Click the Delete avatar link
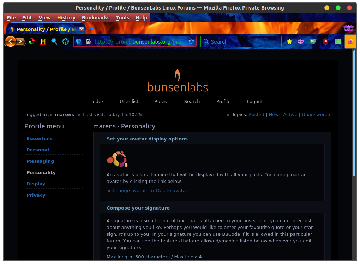 (172, 191)
